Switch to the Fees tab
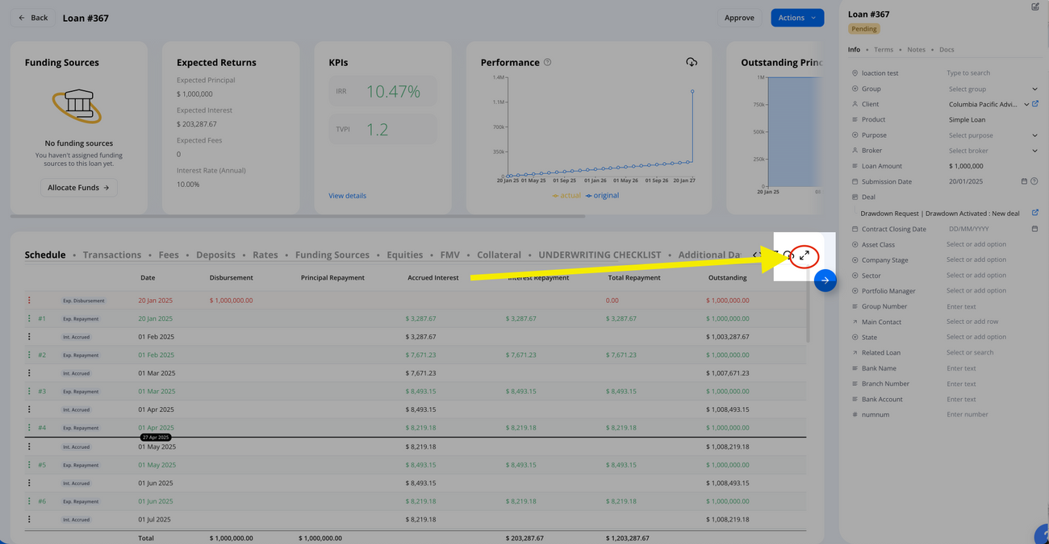Viewport: 1049px width, 544px height. (169, 255)
